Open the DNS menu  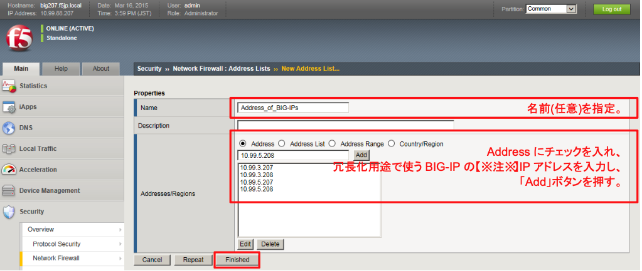62,128
